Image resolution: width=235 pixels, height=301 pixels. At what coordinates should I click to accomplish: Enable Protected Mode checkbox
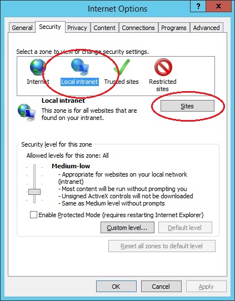(33, 215)
